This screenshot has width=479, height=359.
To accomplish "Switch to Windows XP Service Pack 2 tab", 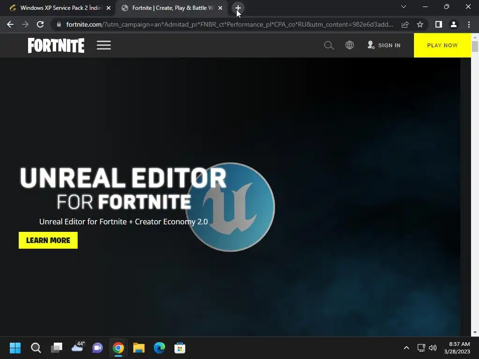I will [60, 8].
